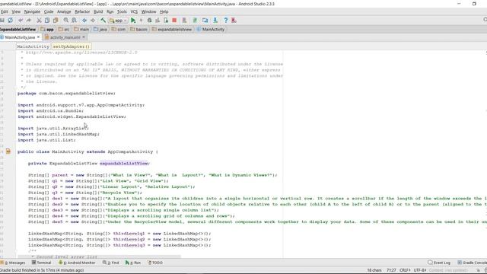487x274 pixels.
Task: Select the MainActivity breadcrumb item
Action: 211,29
